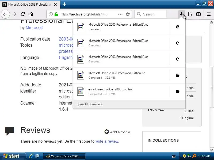Open the Firefox hamburger menu
The height and width of the screenshot is (160, 214).
tap(209, 14)
